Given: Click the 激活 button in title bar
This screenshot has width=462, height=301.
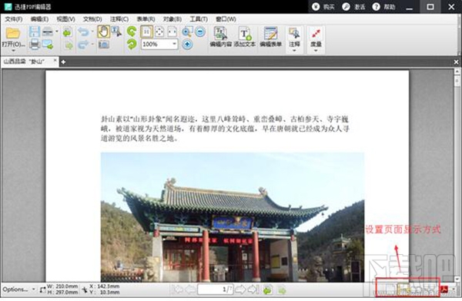Looking at the screenshot, I should (353, 7).
